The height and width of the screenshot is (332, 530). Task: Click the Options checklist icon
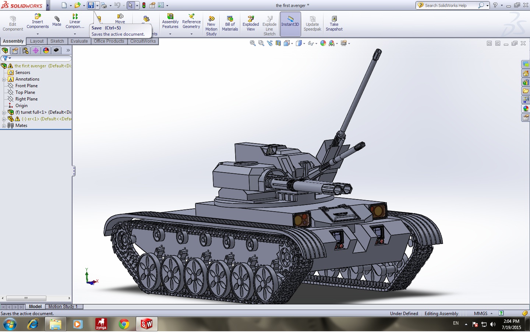pos(161,5)
